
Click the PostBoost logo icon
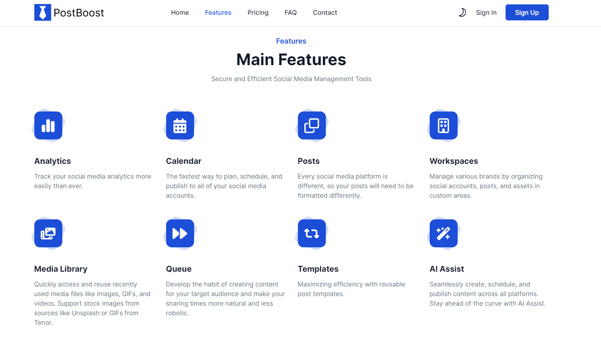coord(42,12)
